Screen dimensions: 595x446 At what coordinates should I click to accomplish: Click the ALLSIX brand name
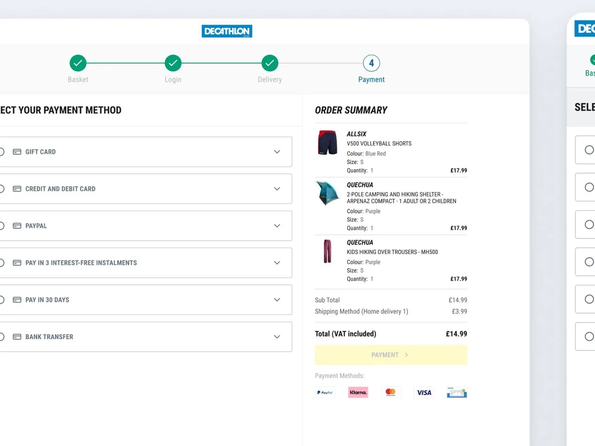coord(357,134)
